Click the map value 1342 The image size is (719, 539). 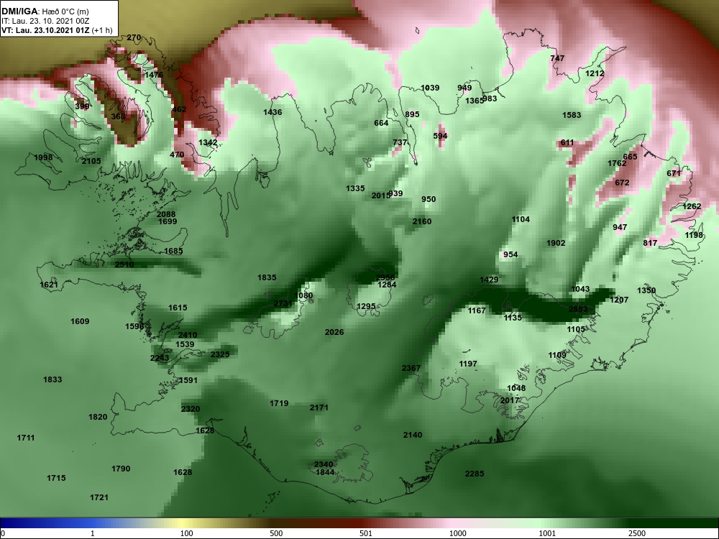pyautogui.click(x=208, y=142)
